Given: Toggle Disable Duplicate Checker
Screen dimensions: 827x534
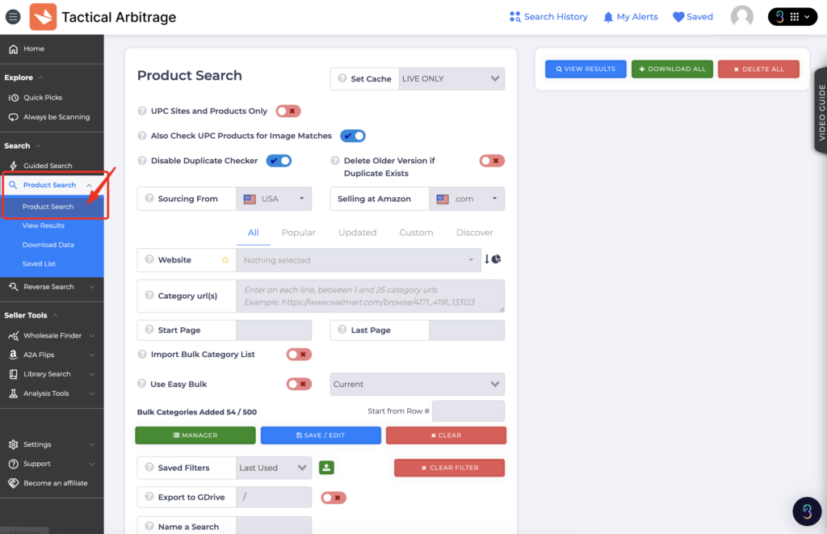Looking at the screenshot, I should 279,161.
